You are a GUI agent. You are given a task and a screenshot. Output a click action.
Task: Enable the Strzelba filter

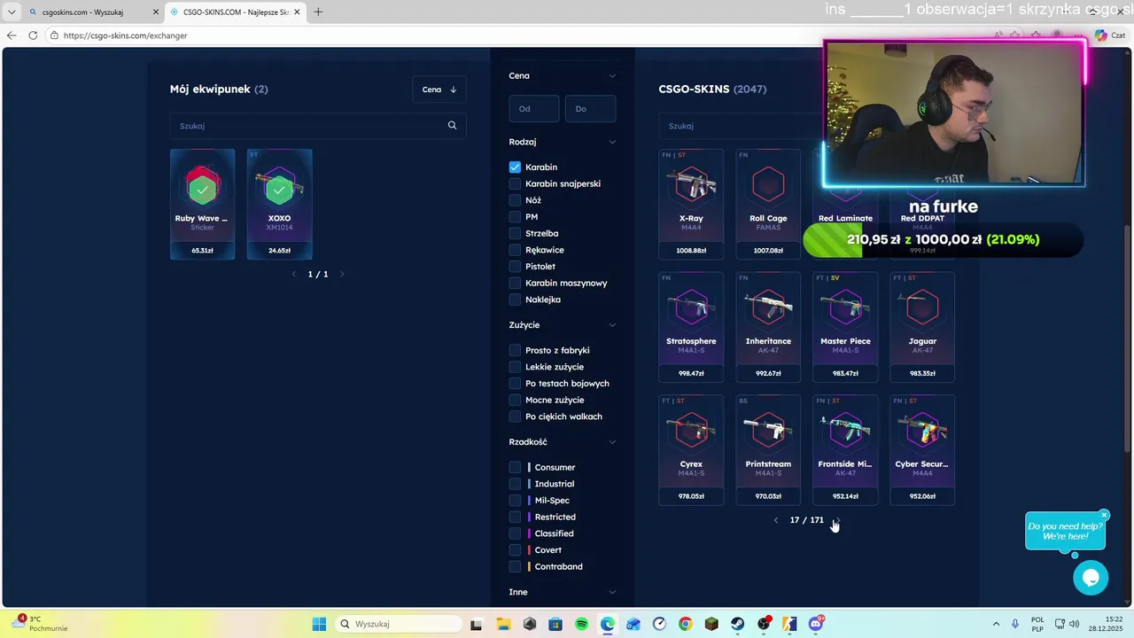[x=515, y=233]
